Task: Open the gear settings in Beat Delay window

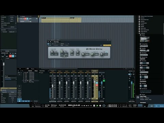Action: coord(101,45)
